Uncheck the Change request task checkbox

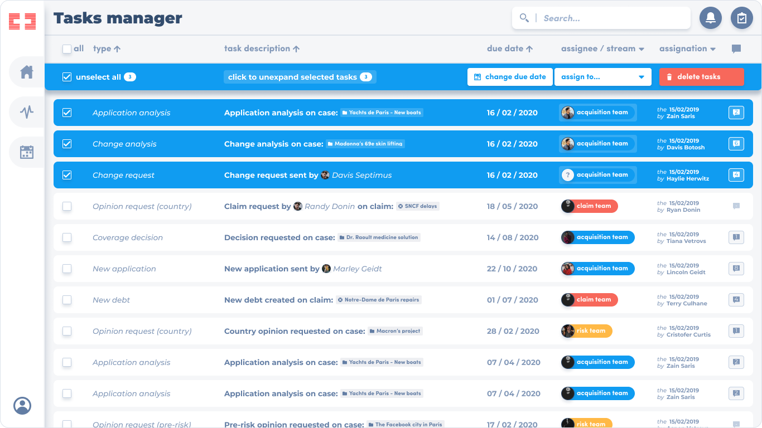point(67,175)
